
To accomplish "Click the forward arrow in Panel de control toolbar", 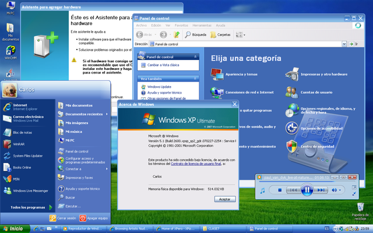I will point(163,35).
